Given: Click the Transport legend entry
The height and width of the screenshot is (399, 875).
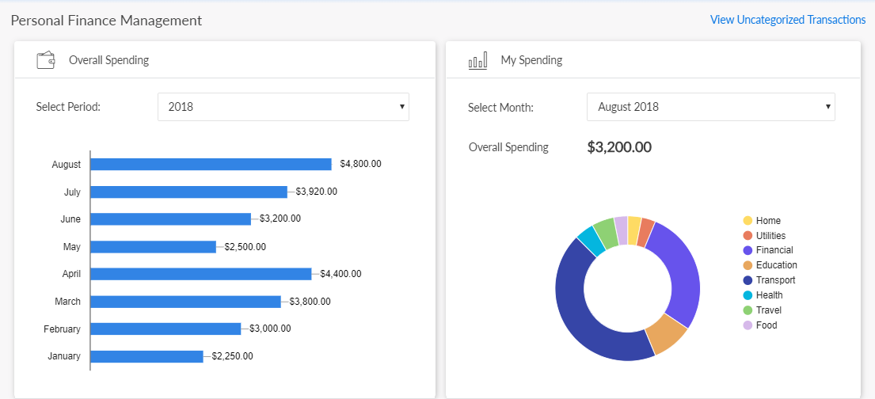Looking at the screenshot, I should 768,280.
